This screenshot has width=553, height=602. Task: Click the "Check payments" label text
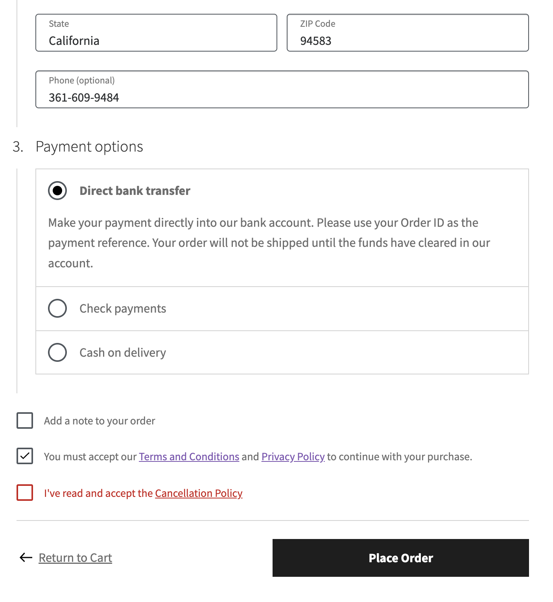coord(123,309)
